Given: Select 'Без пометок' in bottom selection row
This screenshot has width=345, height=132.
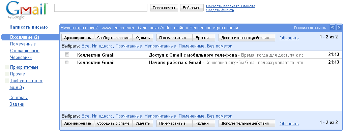Looking at the screenshot, I should (x=220, y=116).
